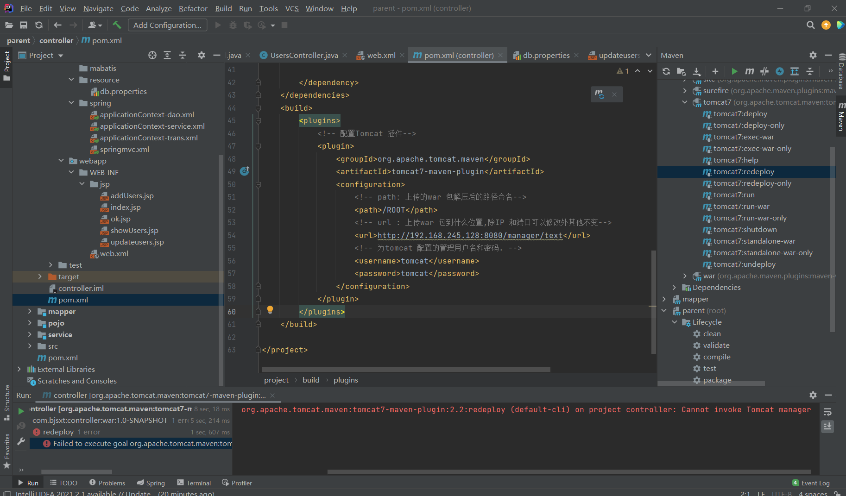This screenshot has width=846, height=496.
Task: Select showUsers.jsp file
Action: 134,230
